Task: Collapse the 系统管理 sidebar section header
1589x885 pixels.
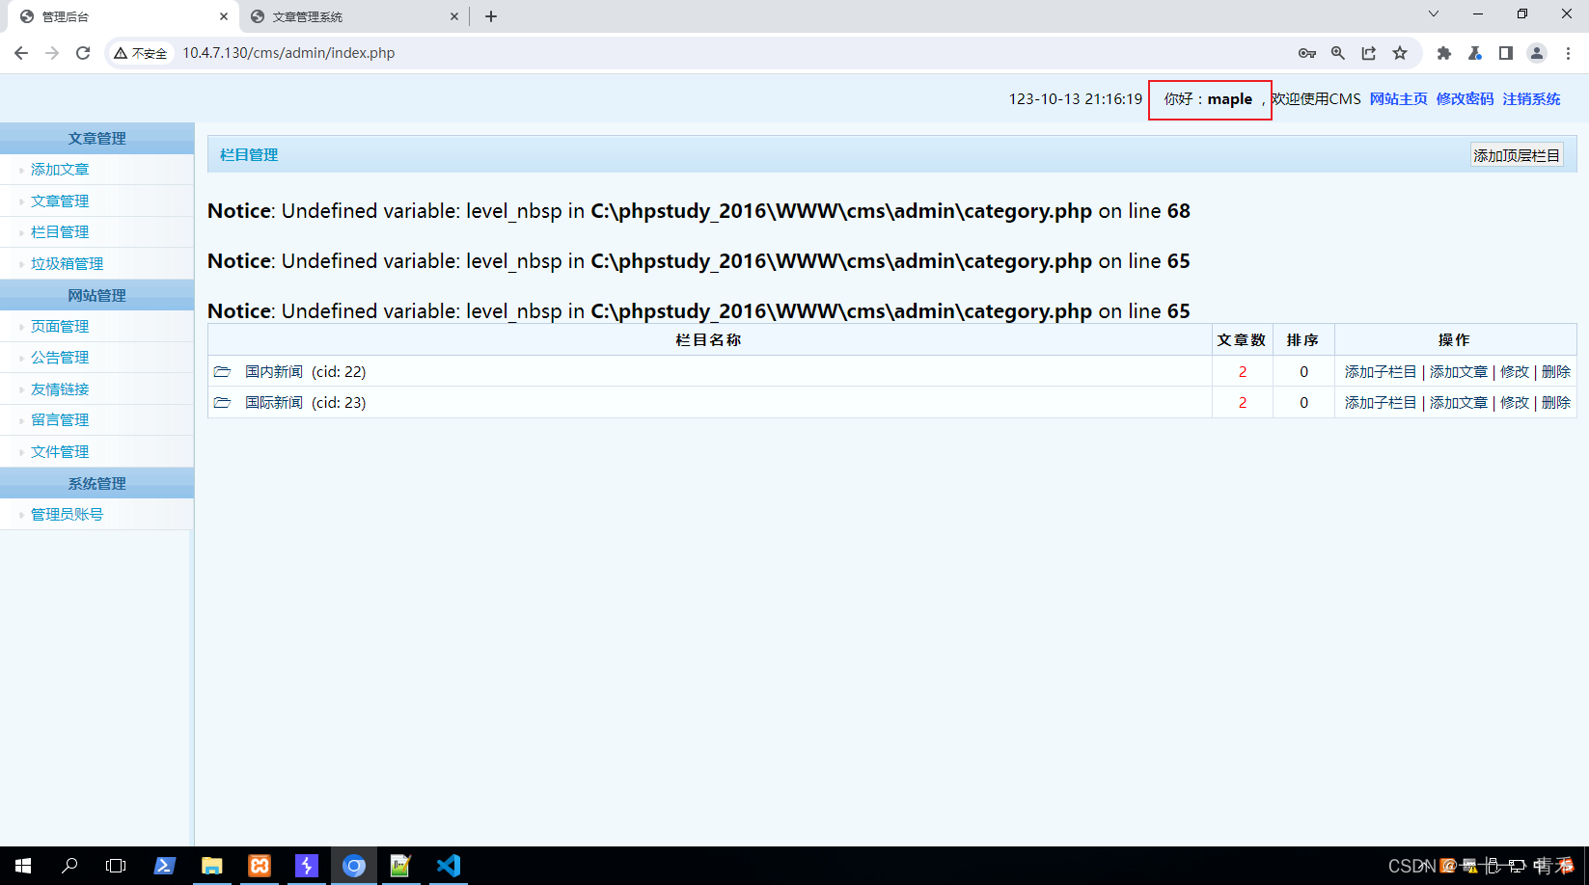Action: [x=96, y=484]
